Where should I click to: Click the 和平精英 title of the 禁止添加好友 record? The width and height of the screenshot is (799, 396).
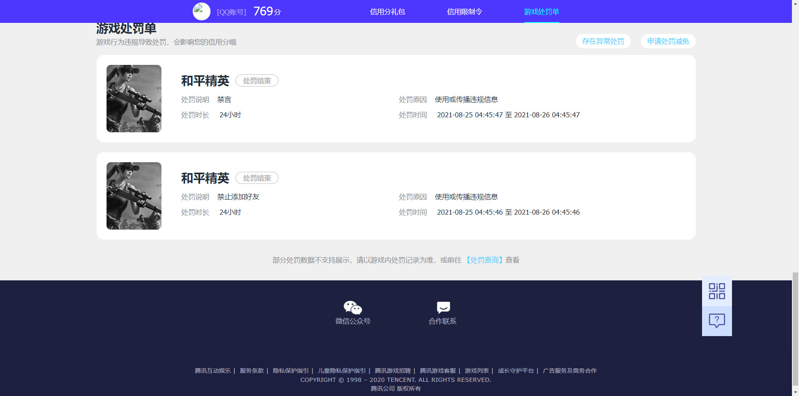(205, 178)
